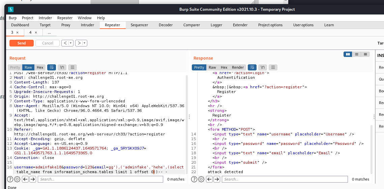384x189 pixels.
Task: Open the User options tab
Action: 303,25
